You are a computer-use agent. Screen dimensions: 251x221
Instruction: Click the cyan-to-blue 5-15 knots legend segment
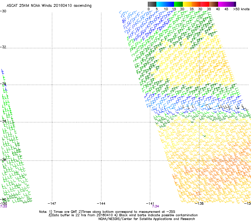point(165,4)
